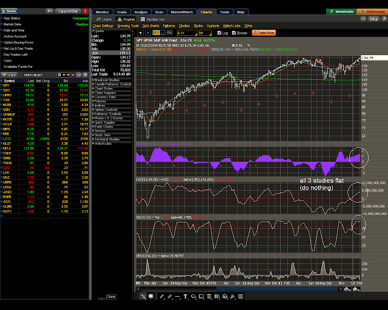Toggle the Log scale checkbox
The width and height of the screenshot is (388, 310).
click(219, 33)
